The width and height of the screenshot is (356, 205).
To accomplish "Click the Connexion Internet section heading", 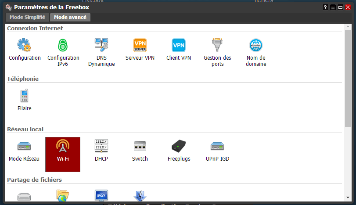I will [35, 29].
